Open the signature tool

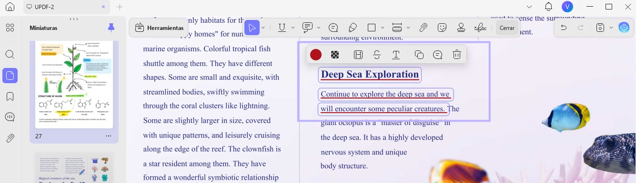(480, 28)
